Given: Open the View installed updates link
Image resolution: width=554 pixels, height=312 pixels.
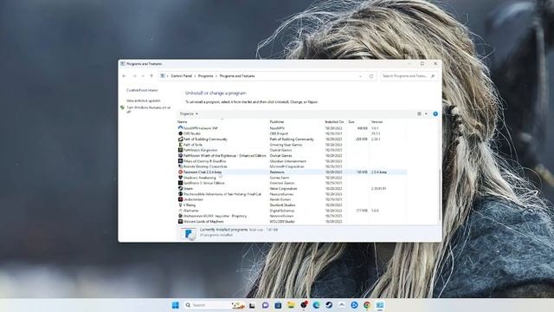Looking at the screenshot, I should pyautogui.click(x=144, y=101).
